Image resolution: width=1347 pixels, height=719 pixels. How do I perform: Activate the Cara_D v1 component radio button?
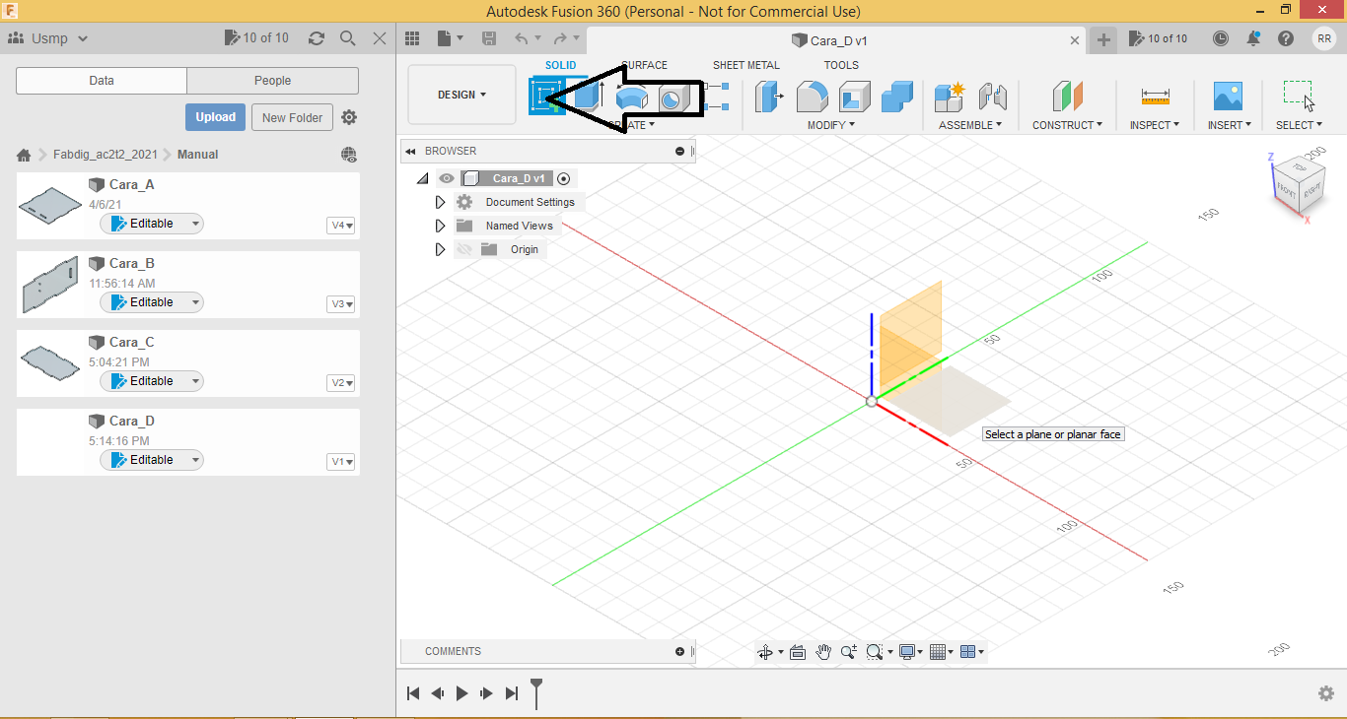[x=564, y=178]
